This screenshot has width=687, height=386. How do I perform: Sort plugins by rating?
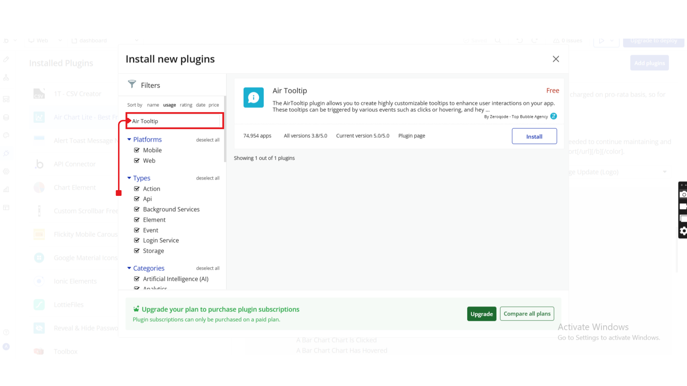[186, 105]
